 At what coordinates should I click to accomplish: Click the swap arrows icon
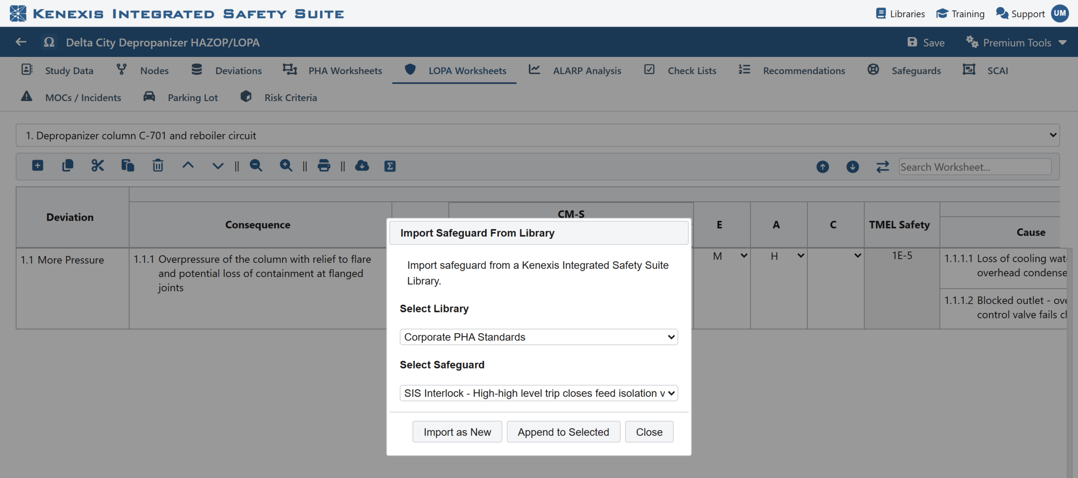[x=883, y=167]
